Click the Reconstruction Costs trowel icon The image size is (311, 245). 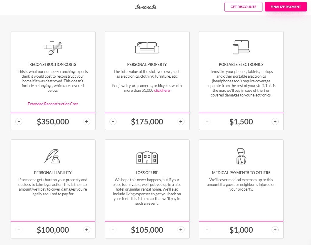coord(53,48)
